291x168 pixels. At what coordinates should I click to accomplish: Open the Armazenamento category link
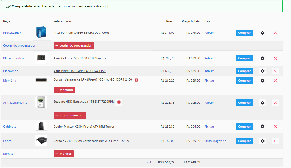(15, 103)
